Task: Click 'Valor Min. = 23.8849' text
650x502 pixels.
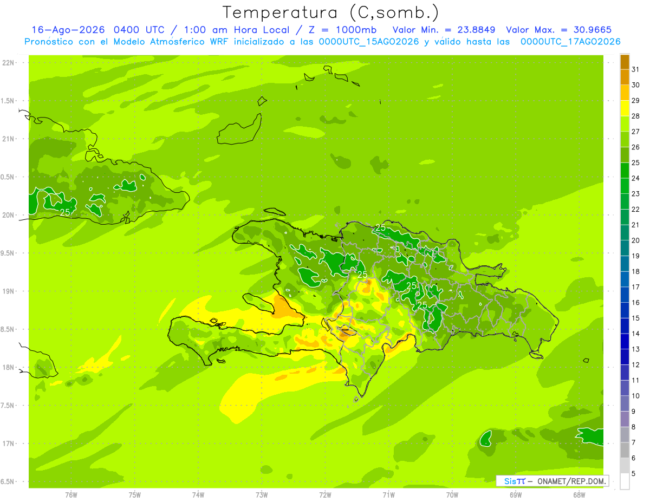Action: point(444,30)
